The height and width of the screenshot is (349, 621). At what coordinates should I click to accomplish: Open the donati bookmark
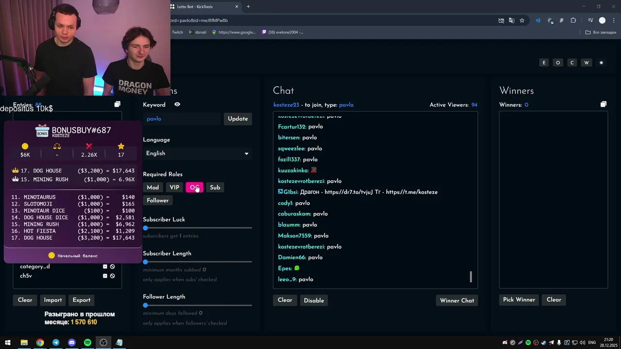click(197, 32)
